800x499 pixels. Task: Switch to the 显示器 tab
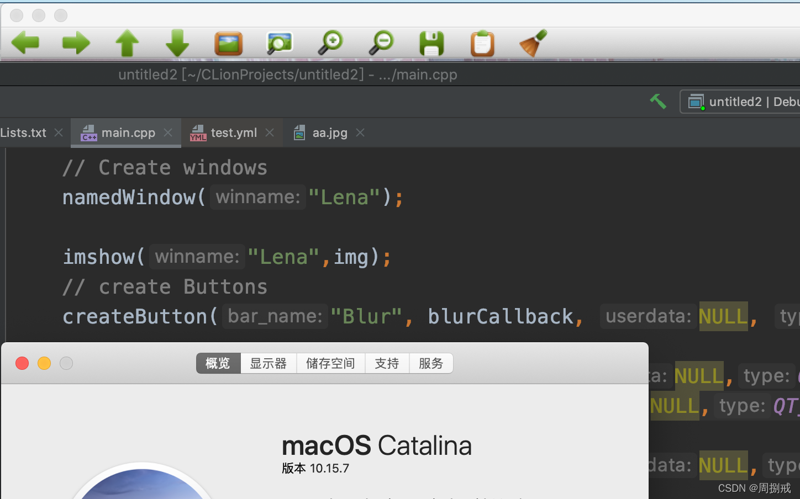coord(269,363)
